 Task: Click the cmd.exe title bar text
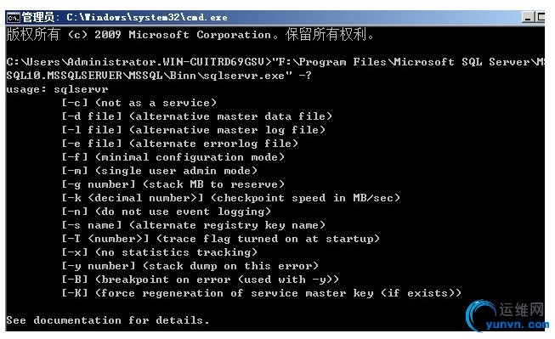(125, 17)
